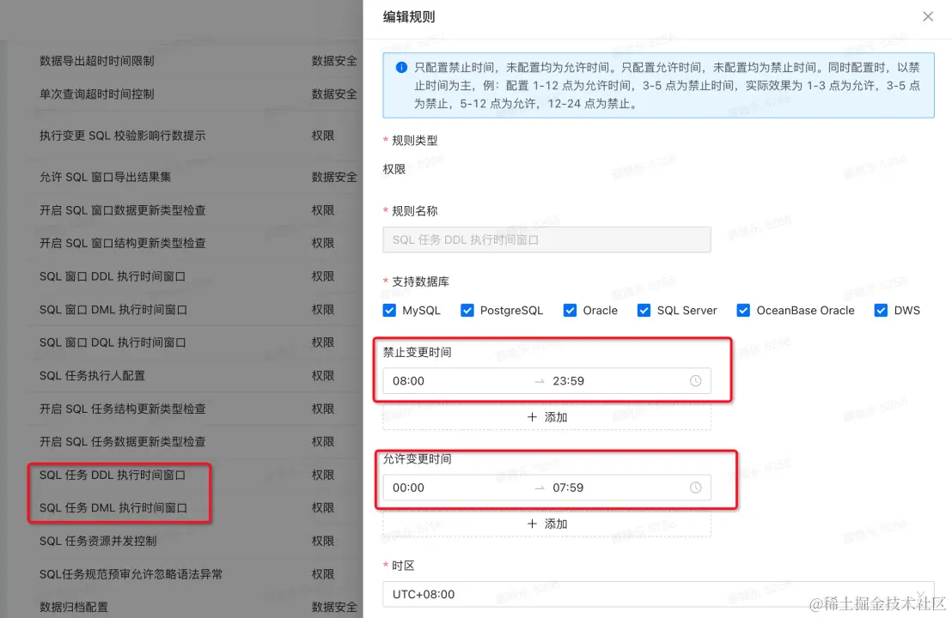Select 单次查询超时时间控制 rule row

tap(194, 94)
